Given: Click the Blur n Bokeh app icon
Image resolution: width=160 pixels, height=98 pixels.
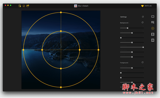Looking at the screenshot, I should coord(75,6).
